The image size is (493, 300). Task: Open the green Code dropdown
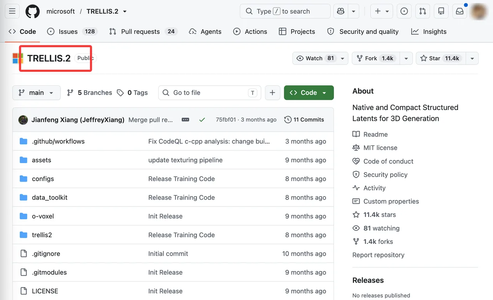click(309, 93)
